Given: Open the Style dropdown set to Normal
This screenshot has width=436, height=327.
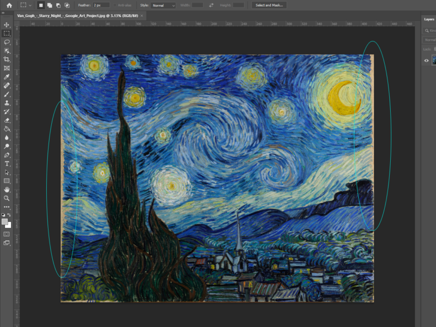Looking at the screenshot, I should (163, 5).
